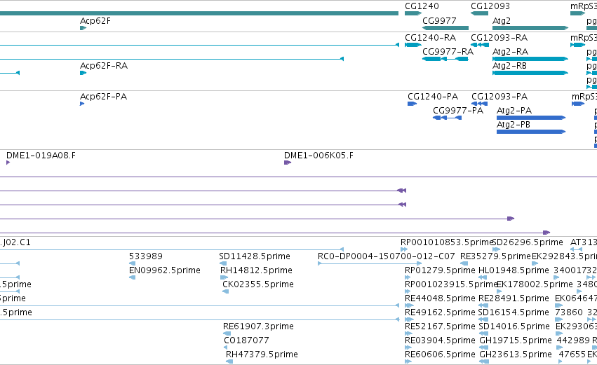Click the CG1240-PA protein glyph

412,104
